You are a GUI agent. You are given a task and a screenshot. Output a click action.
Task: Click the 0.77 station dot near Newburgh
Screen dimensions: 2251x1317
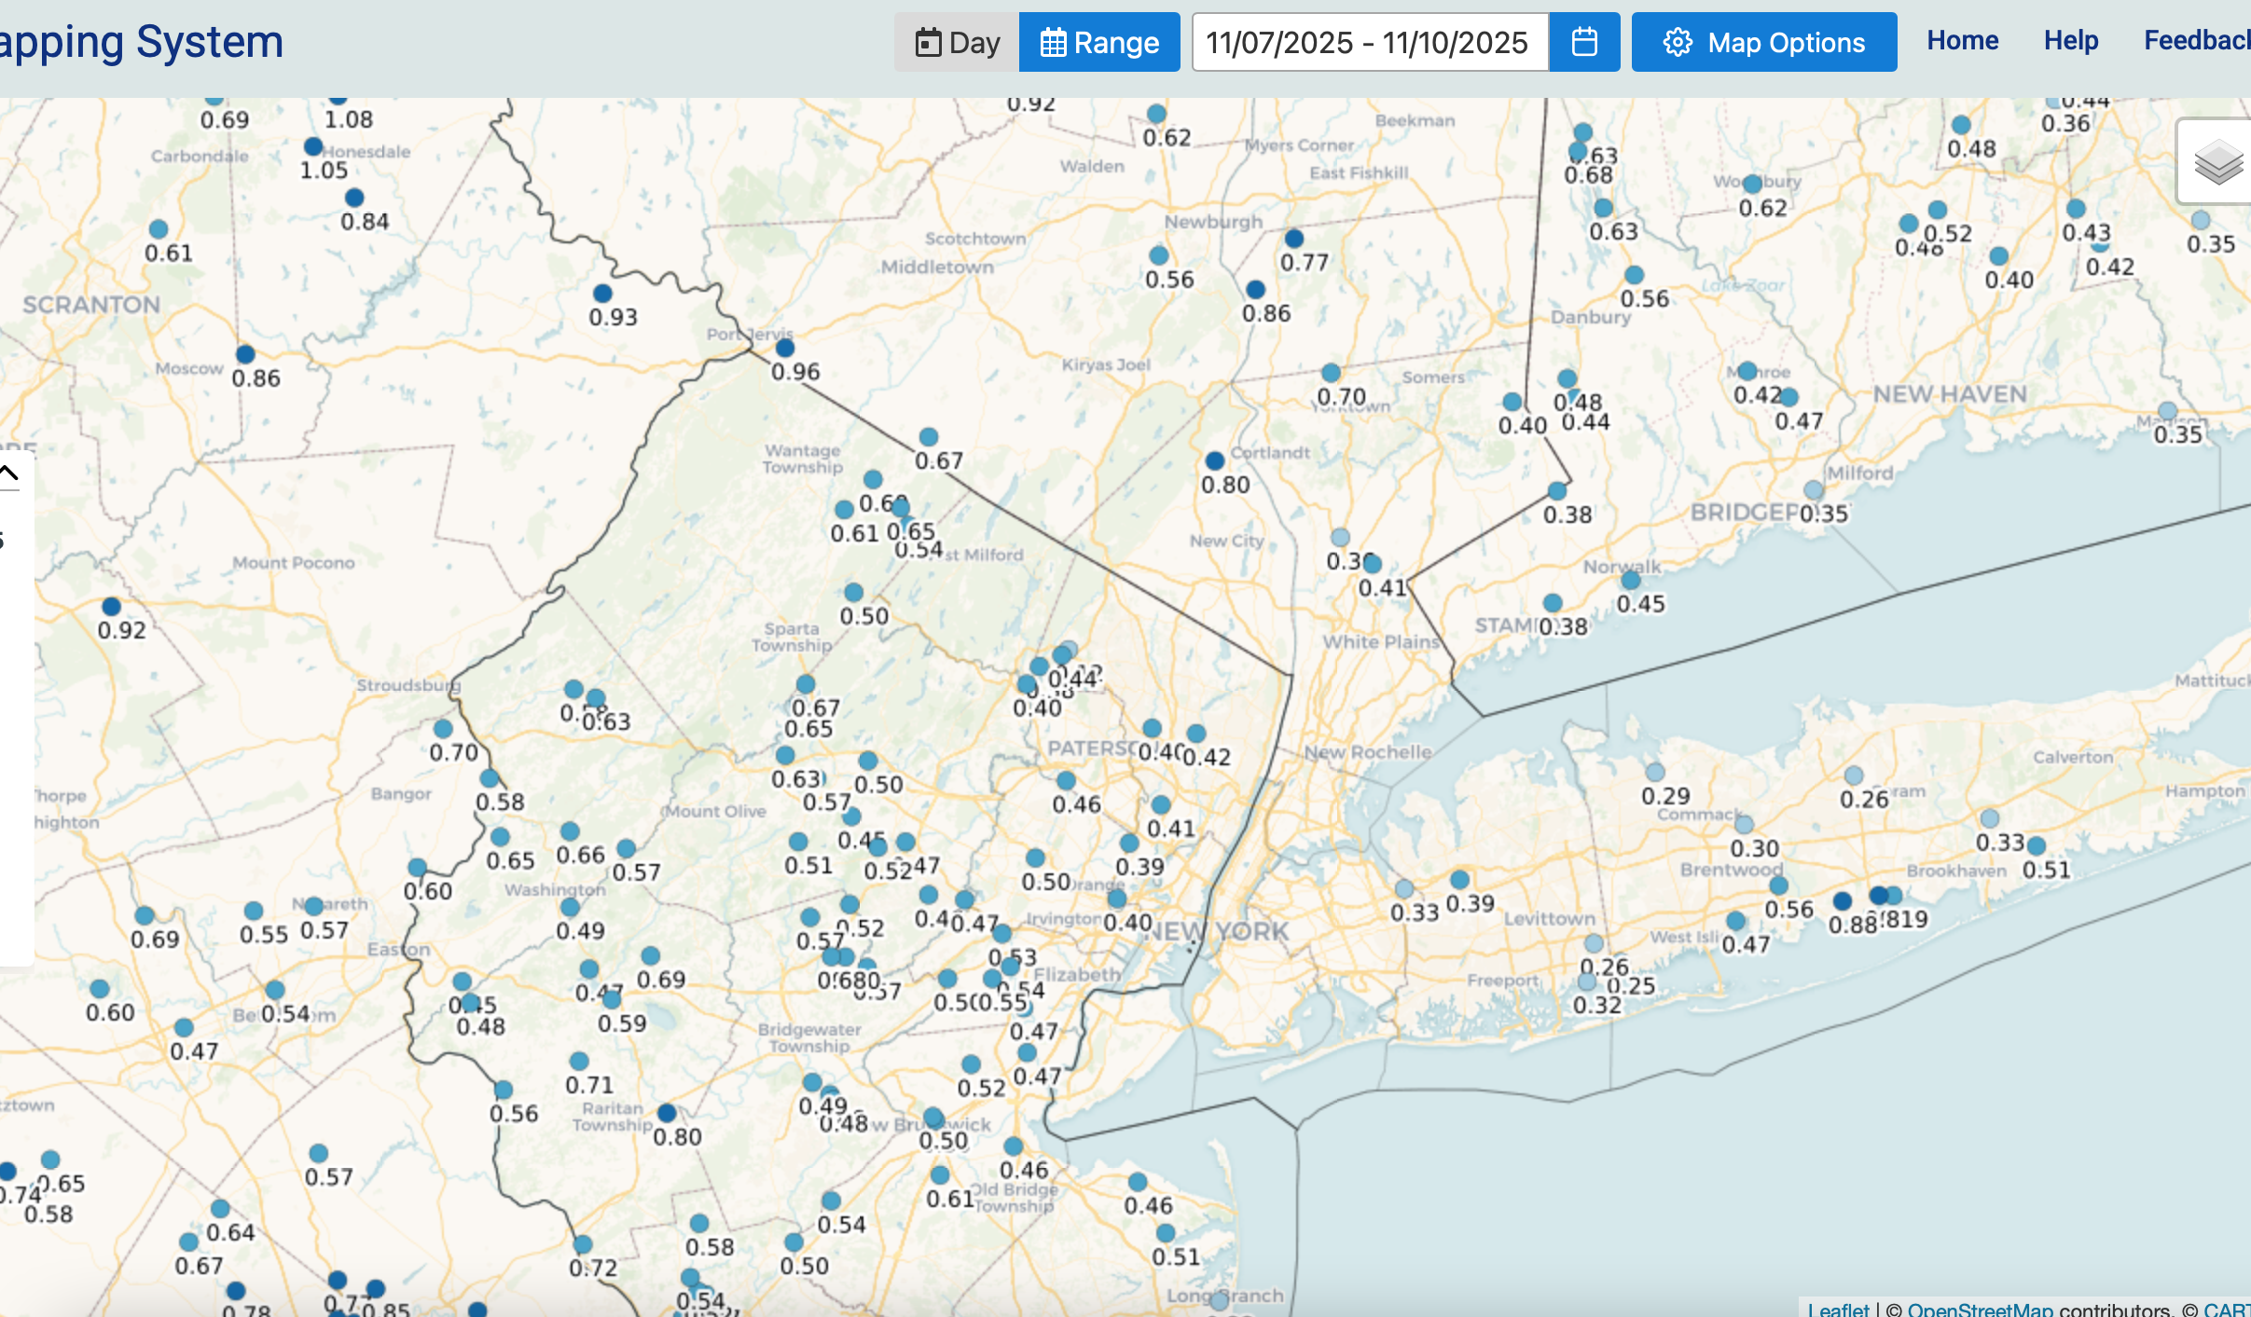point(1293,239)
